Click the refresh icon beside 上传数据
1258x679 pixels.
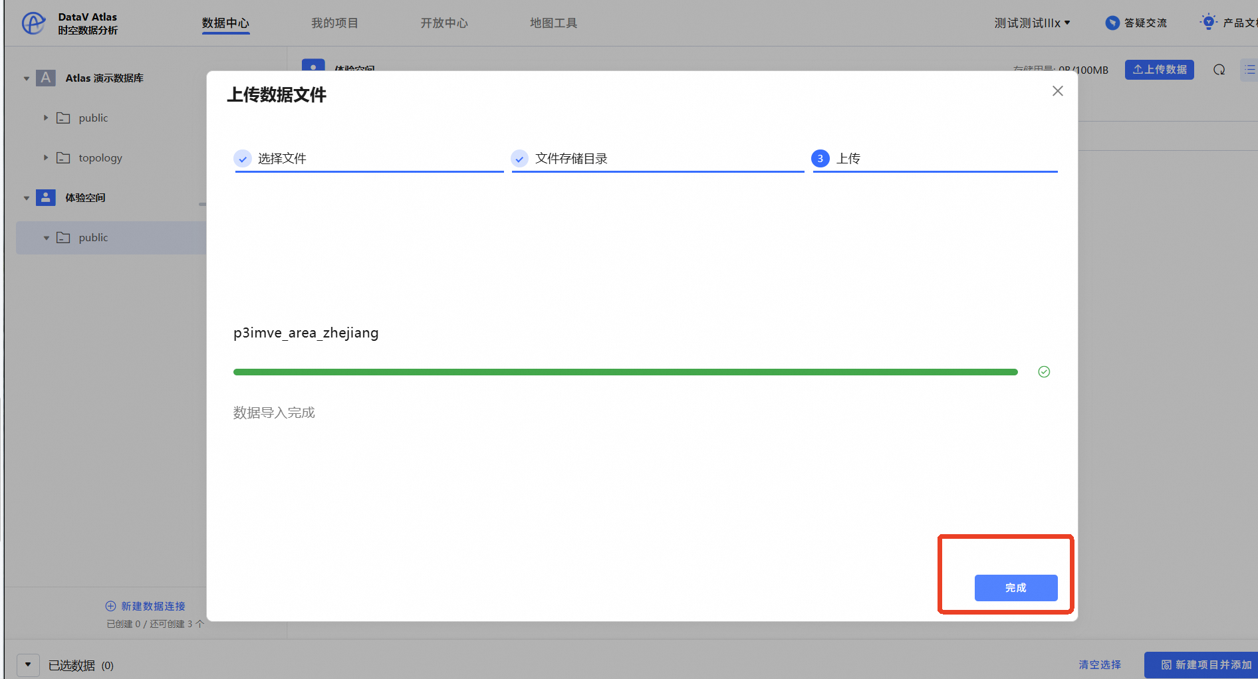[x=1219, y=70]
